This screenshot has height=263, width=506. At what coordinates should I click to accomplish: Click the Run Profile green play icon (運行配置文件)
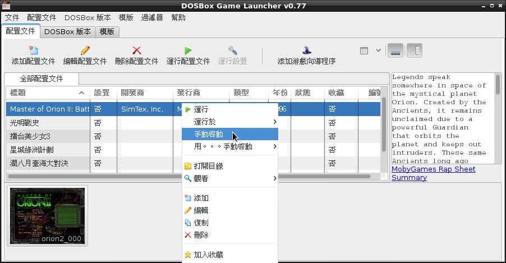[x=188, y=50]
